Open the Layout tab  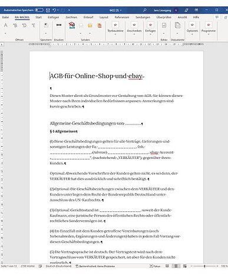coord(104,17)
